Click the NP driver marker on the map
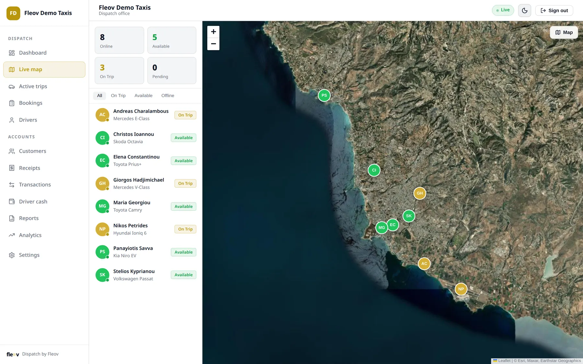The height and width of the screenshot is (364, 583). (x=461, y=289)
